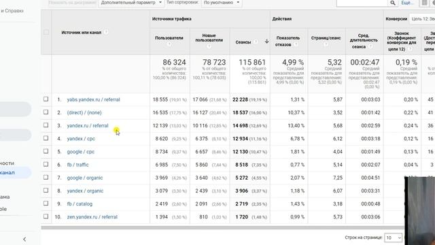Check the box for yabs.yandex.ru / referral
This screenshot has width=435, height=245.
tap(46, 99)
